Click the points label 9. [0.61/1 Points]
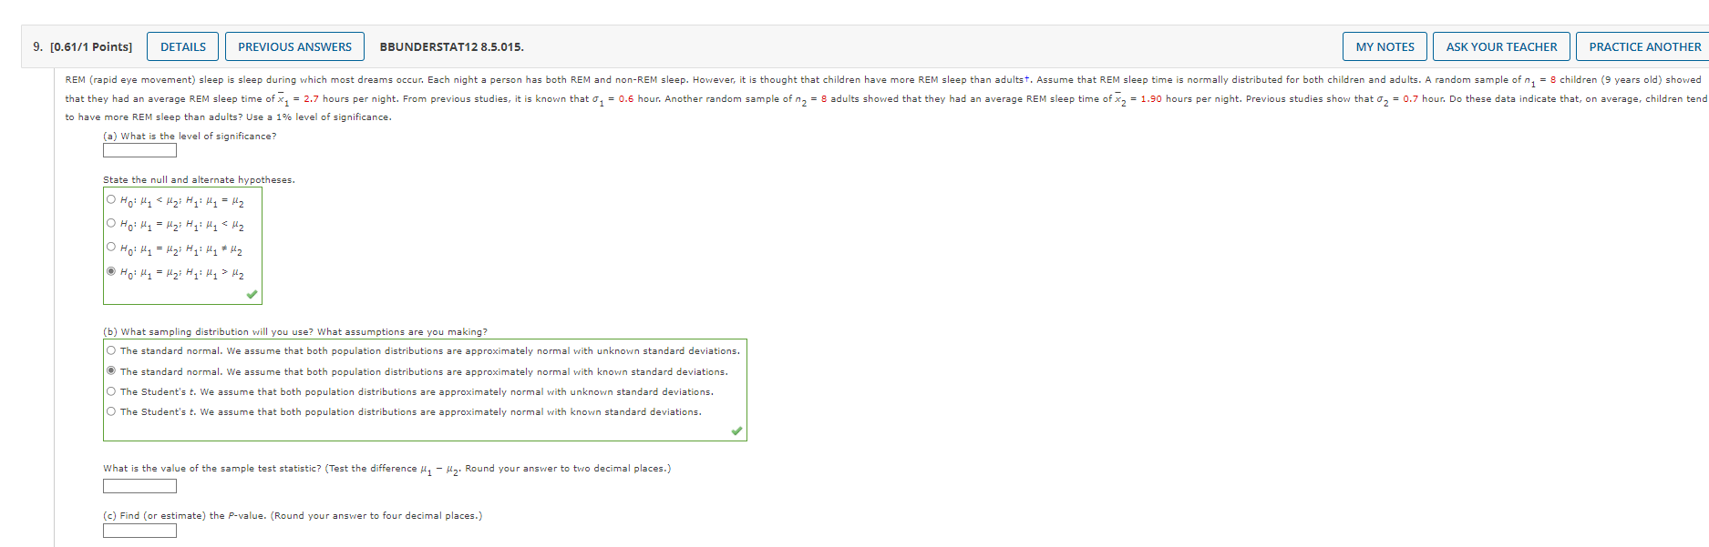This screenshot has height=547, width=1709. tap(82, 47)
